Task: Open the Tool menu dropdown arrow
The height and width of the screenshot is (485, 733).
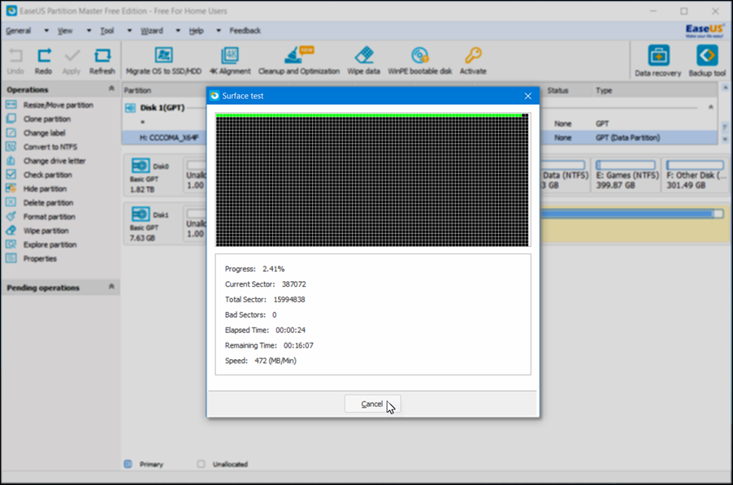Action: pyautogui.click(x=129, y=31)
